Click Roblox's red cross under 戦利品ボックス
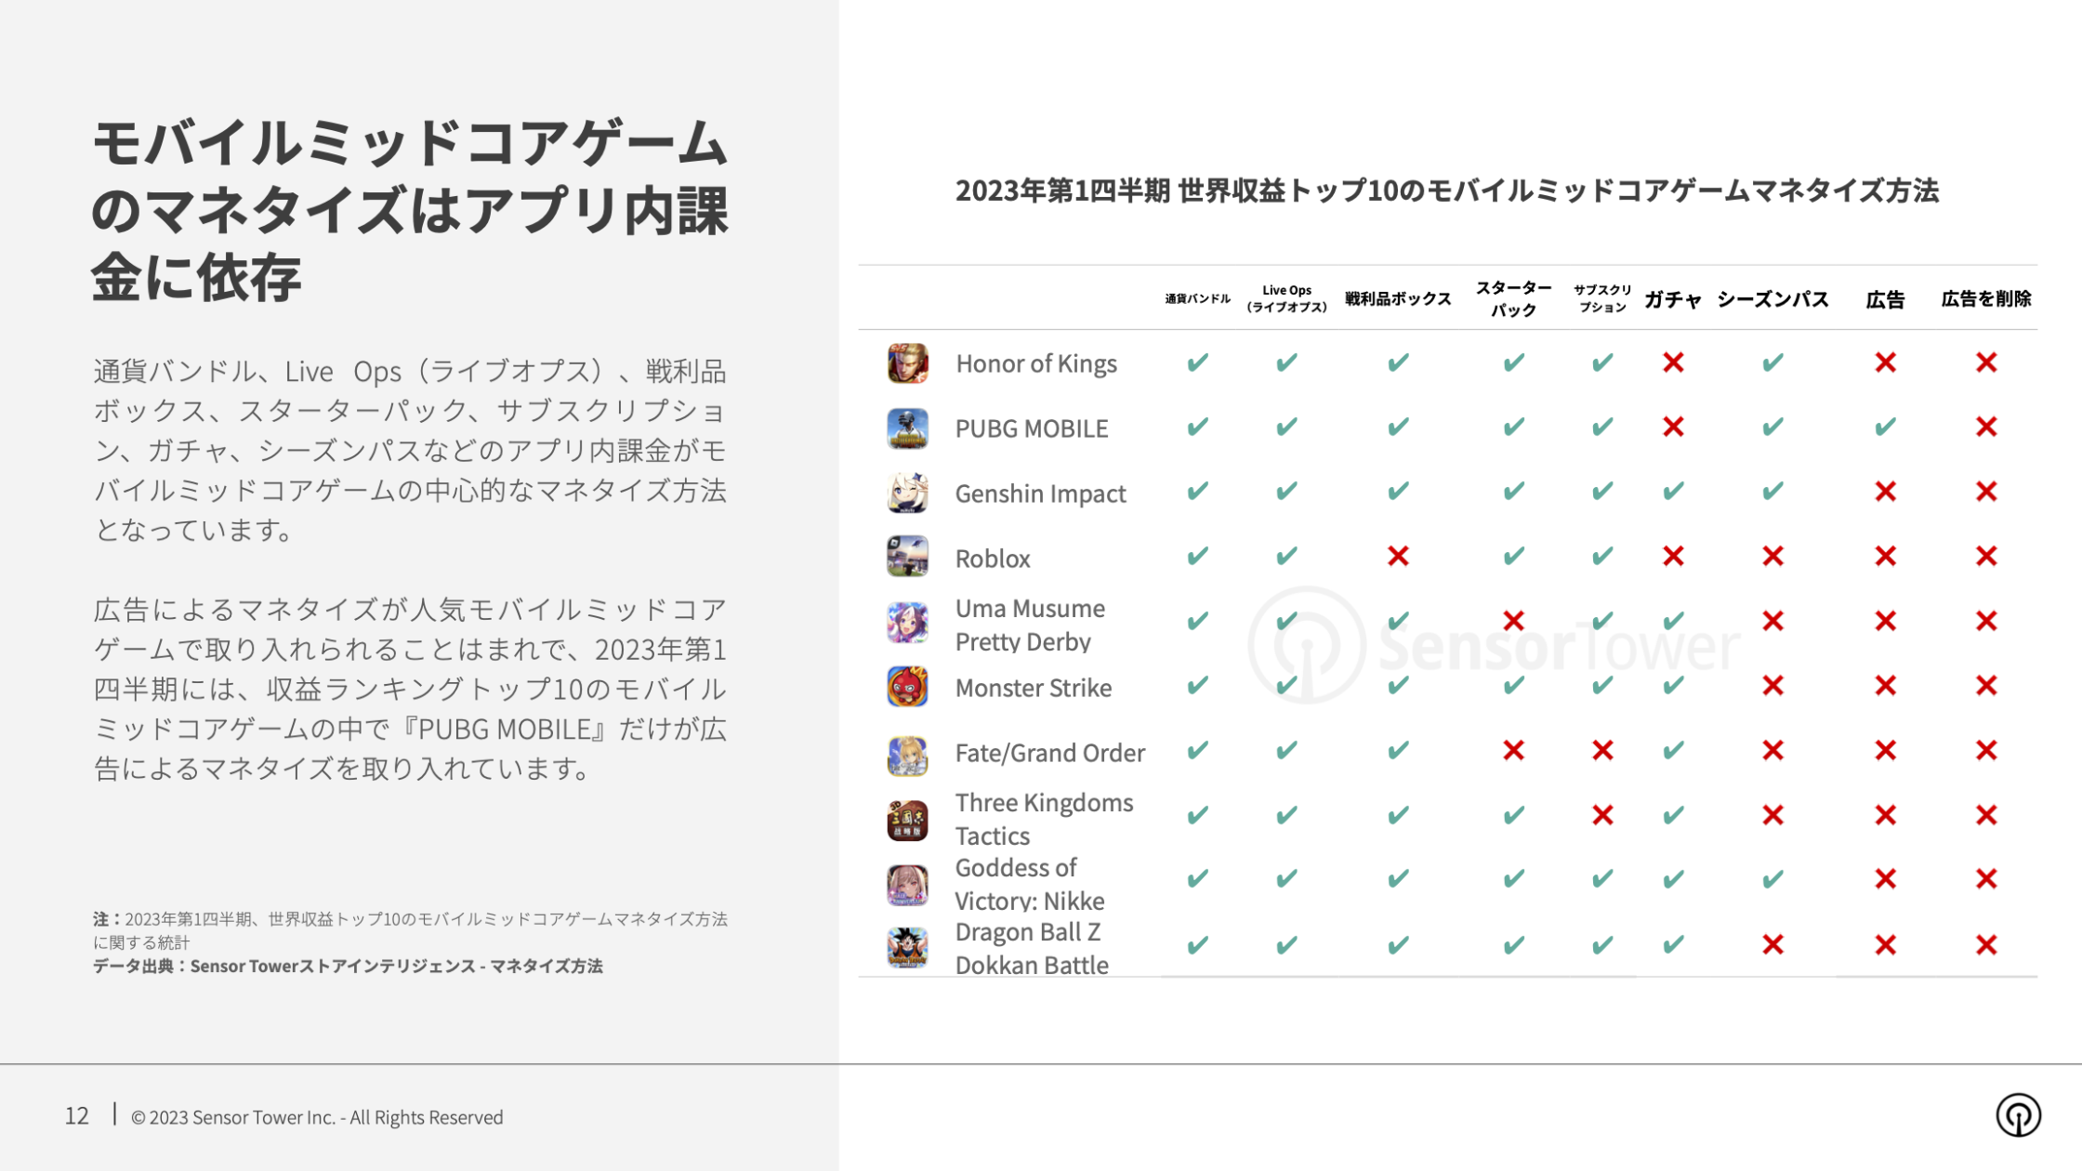The height and width of the screenshot is (1171, 2082). point(1398,557)
